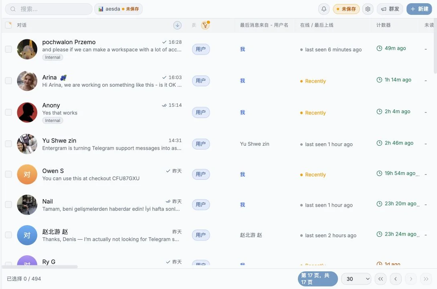
Task: Go to the previous page
Action: [x=395, y=279]
